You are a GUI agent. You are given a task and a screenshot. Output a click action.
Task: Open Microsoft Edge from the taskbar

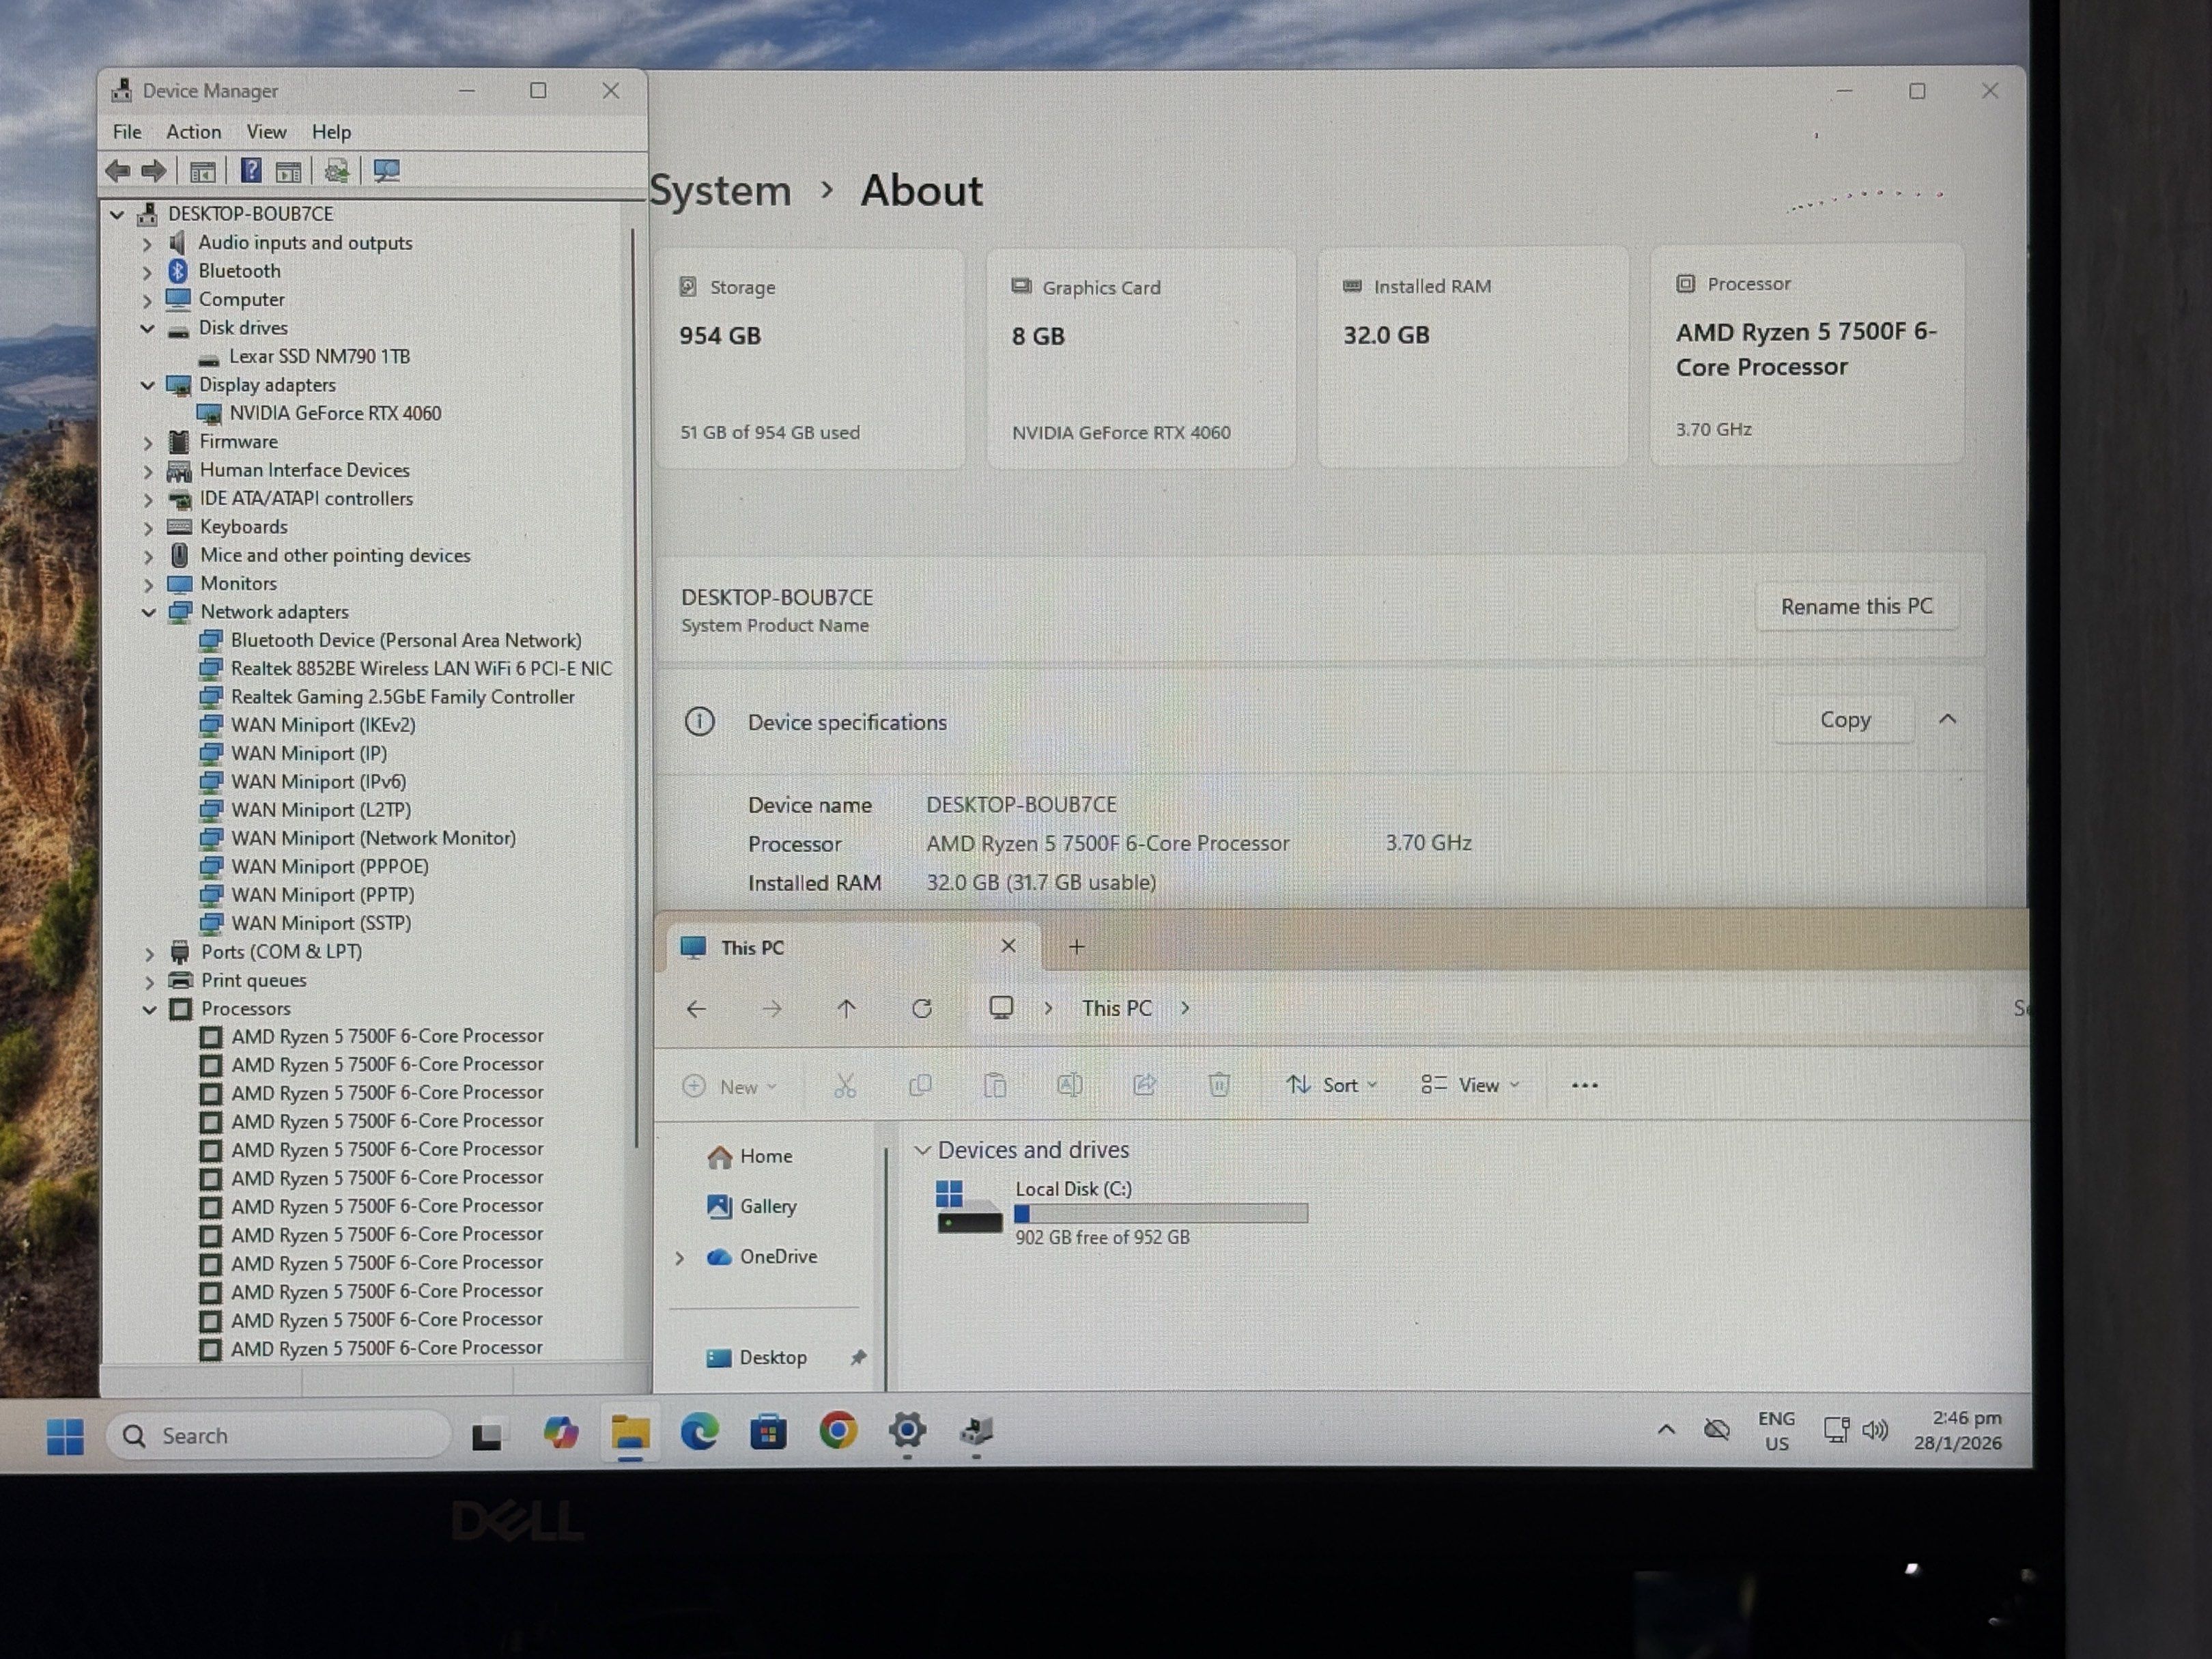[x=699, y=1432]
